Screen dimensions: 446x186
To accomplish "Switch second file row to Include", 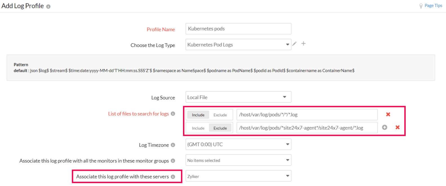I will click(x=198, y=128).
